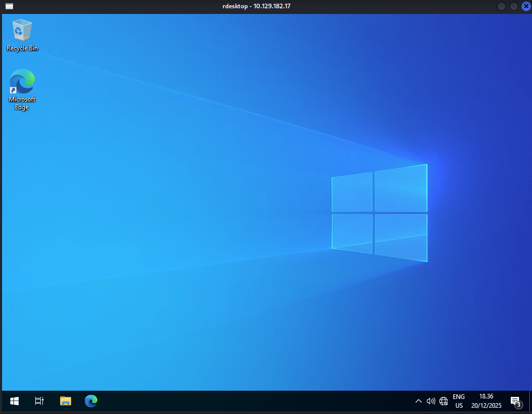Click the Windows logo on the wallpaper

point(379,213)
